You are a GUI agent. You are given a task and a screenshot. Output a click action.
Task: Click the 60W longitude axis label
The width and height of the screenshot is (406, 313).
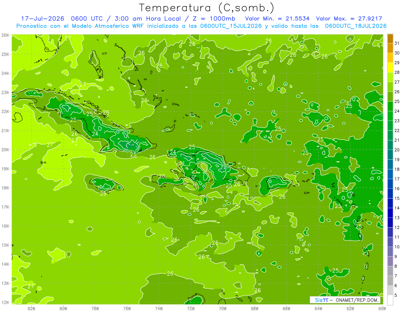click(x=382, y=308)
